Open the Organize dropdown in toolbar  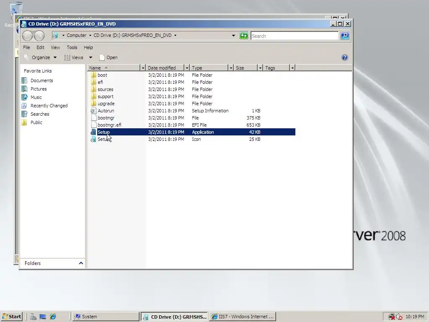(x=41, y=57)
